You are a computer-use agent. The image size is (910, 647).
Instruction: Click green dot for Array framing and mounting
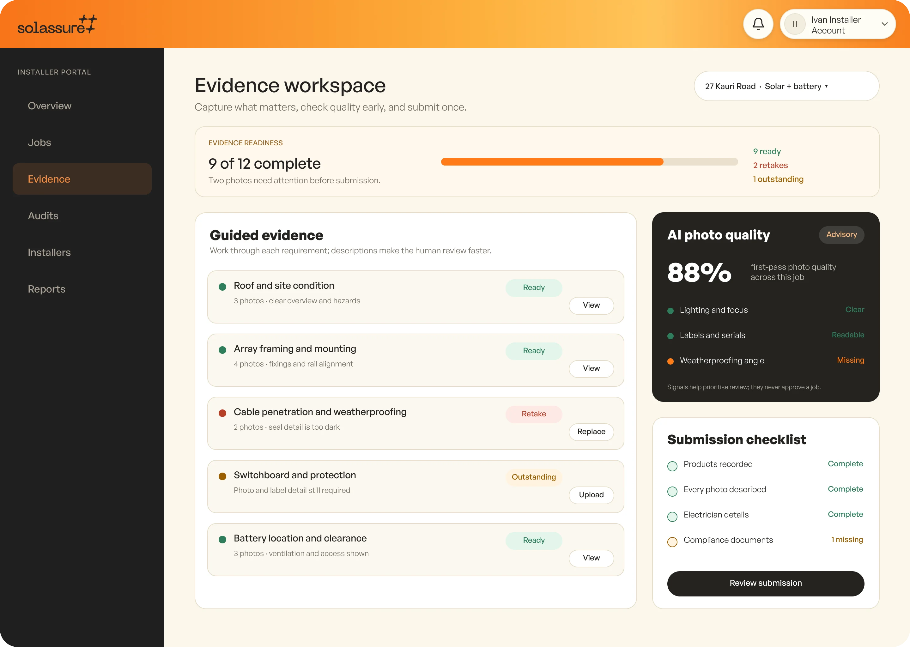click(x=222, y=350)
